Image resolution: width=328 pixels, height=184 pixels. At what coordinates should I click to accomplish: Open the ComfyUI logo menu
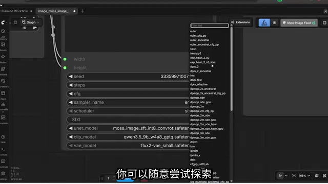(x=3, y=22)
